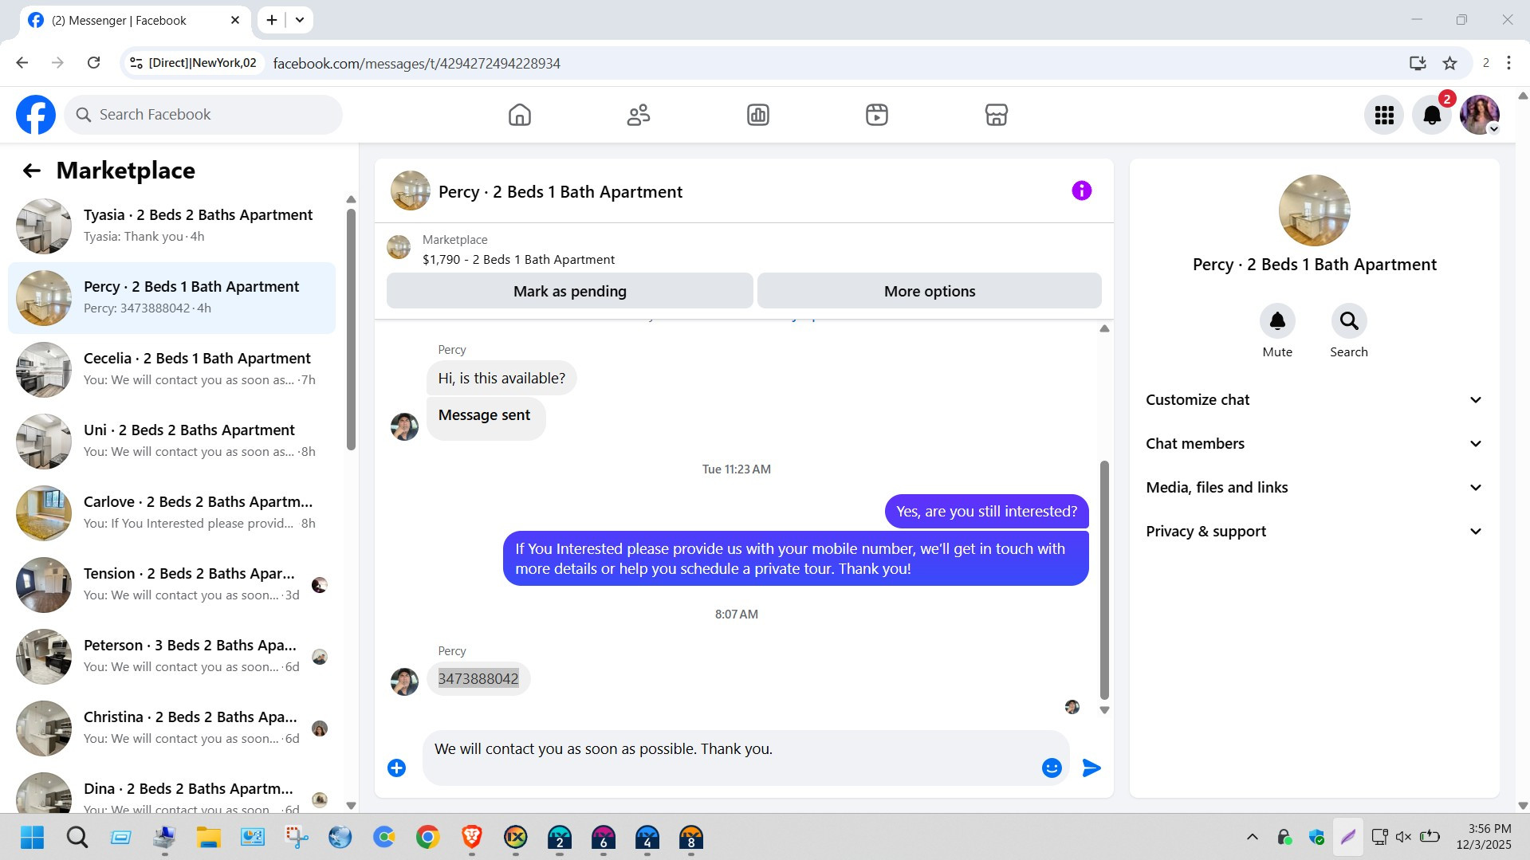Go back from Marketplace using arrow

pos(31,171)
